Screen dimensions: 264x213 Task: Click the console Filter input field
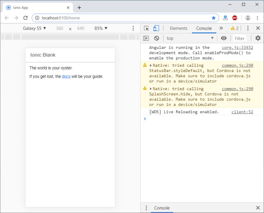[240, 38]
